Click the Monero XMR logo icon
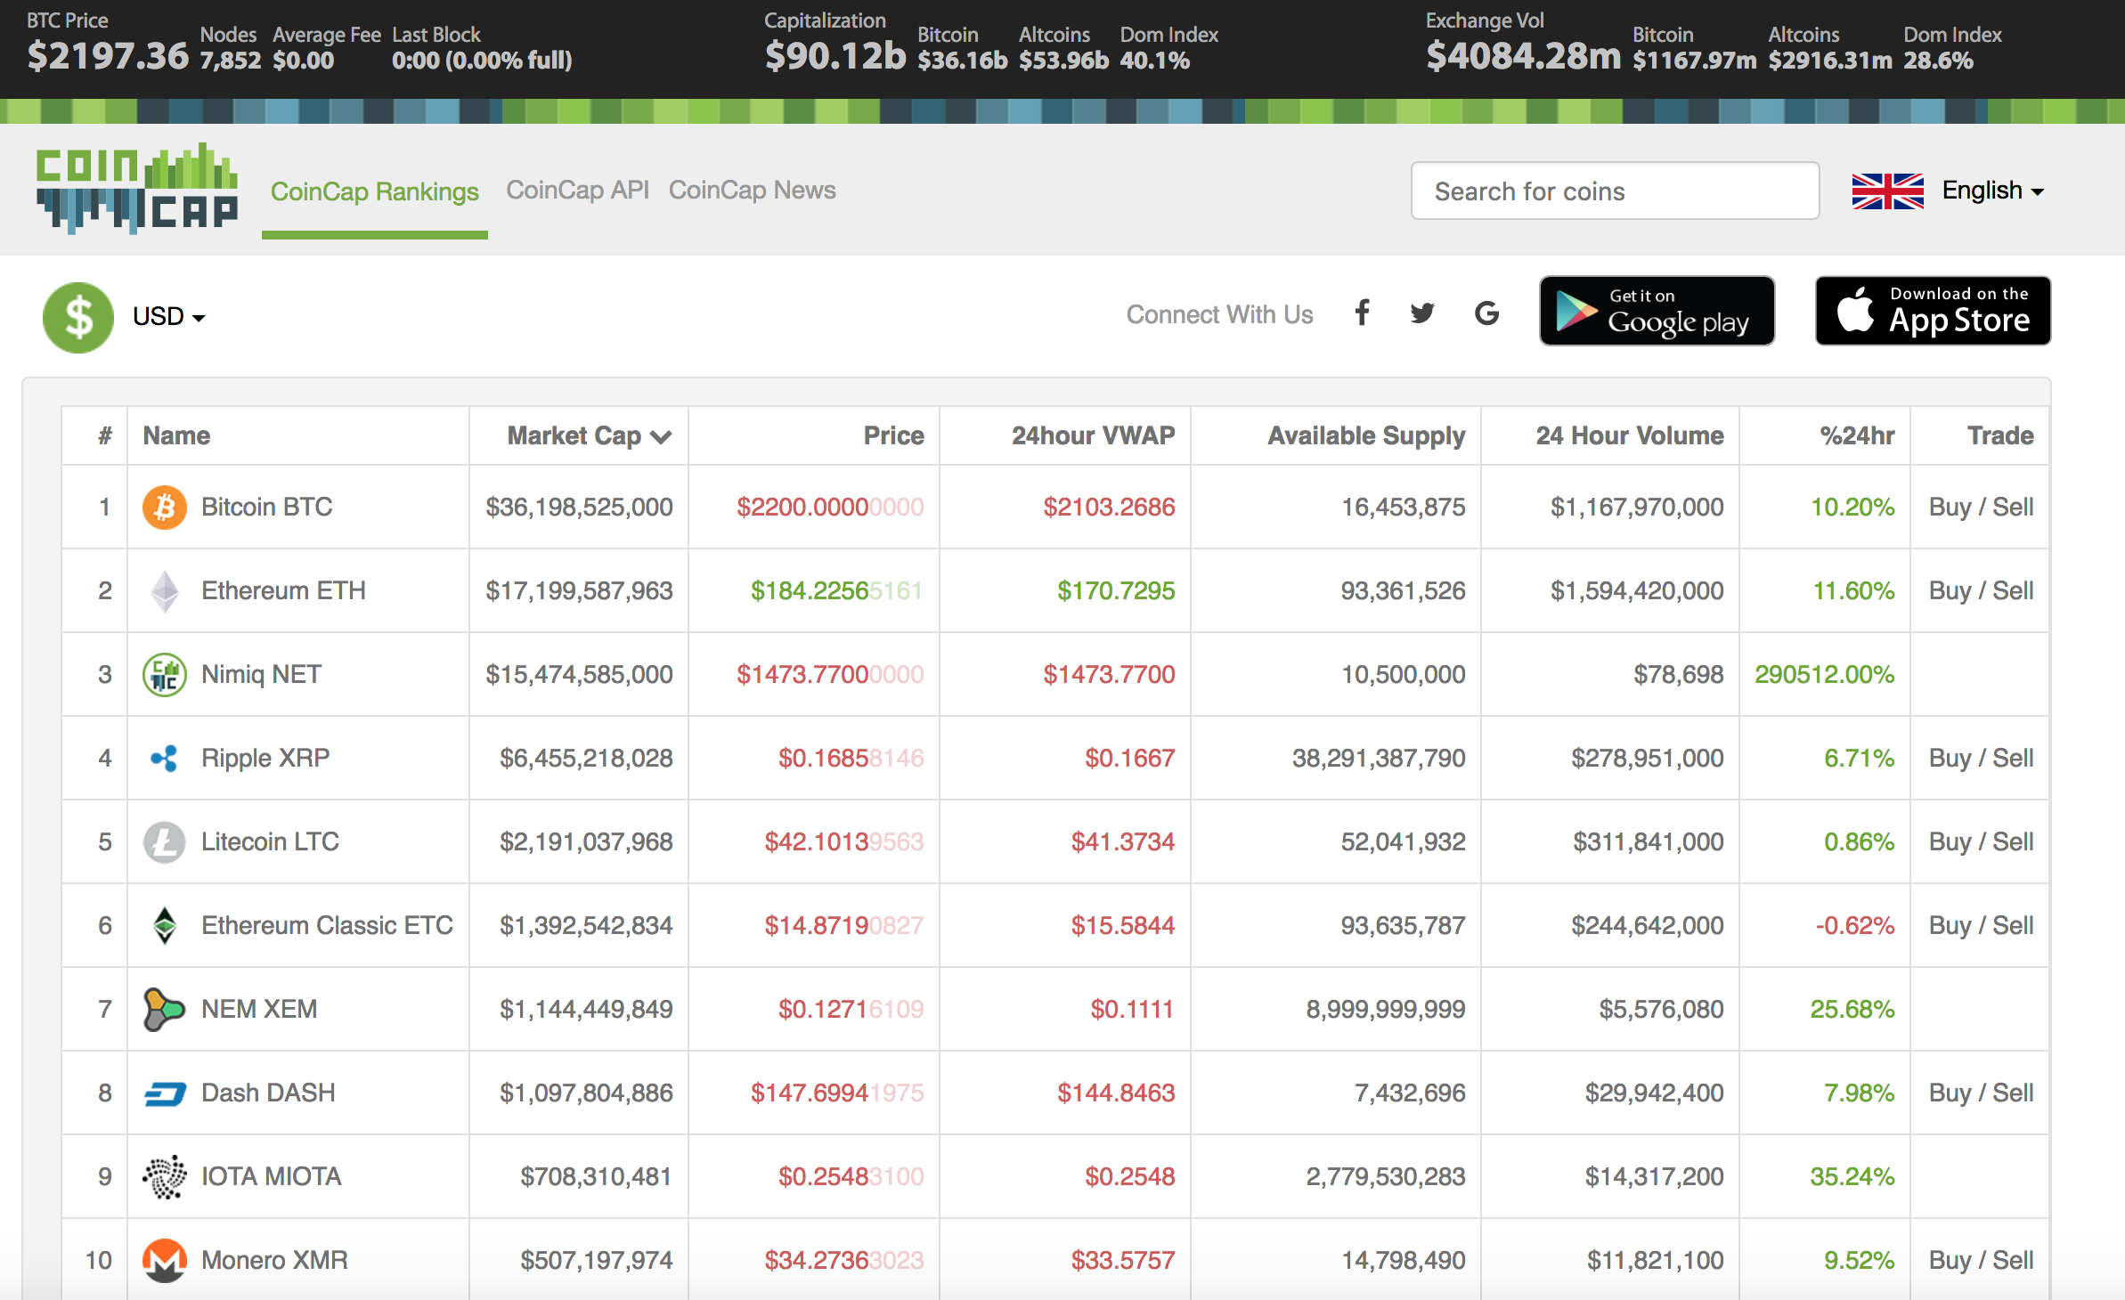Image resolution: width=2125 pixels, height=1300 pixels. pyautogui.click(x=165, y=1261)
